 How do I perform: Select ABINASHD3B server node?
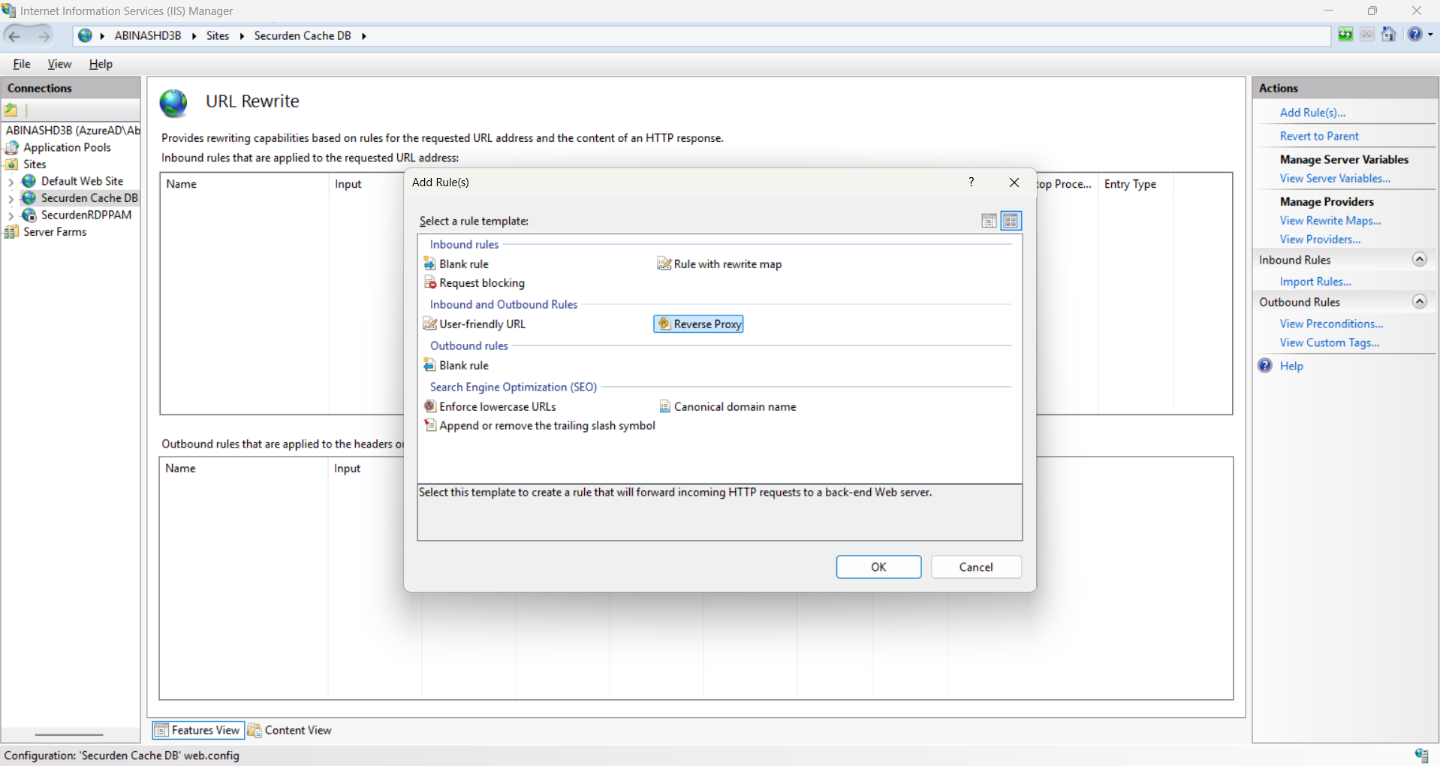[72, 130]
